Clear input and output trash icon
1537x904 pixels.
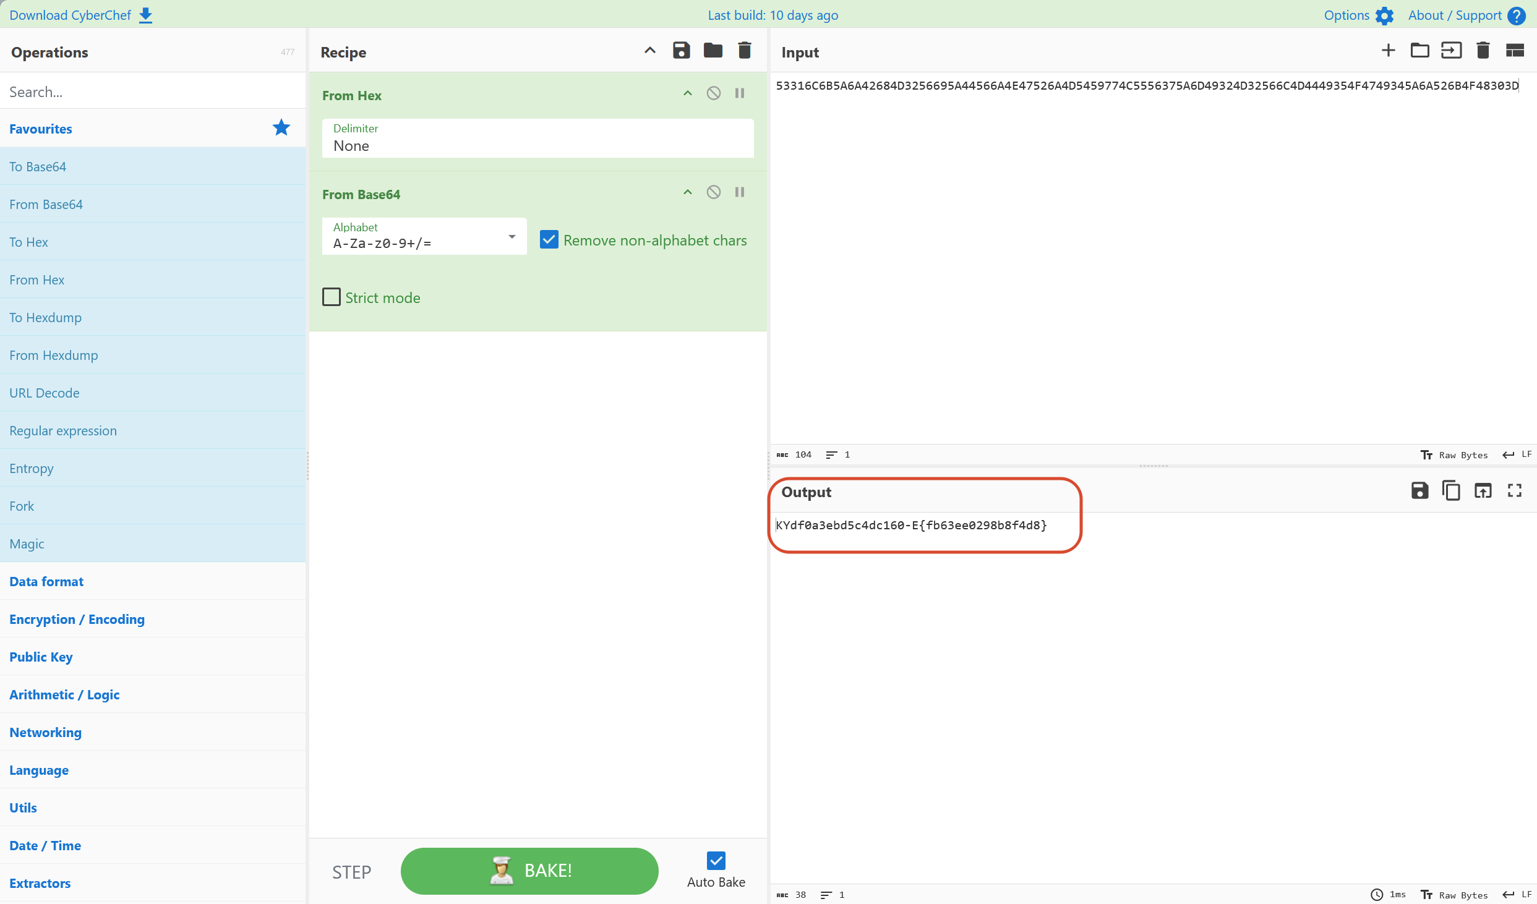pos(1483,51)
